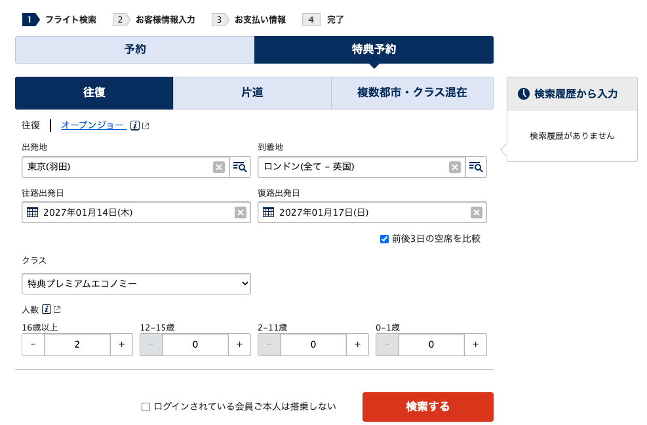The height and width of the screenshot is (425, 647).
Task: Clear the 往路出発日 date value
Action: pos(241,212)
